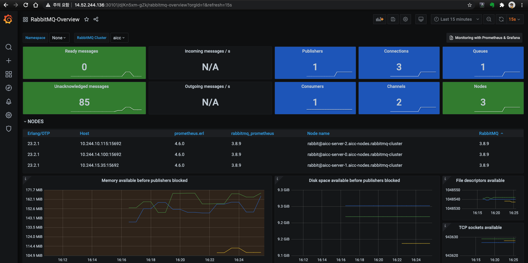Open the Last 15 minutes time picker
Viewport: 528px width, 263px height.
pos(456,19)
